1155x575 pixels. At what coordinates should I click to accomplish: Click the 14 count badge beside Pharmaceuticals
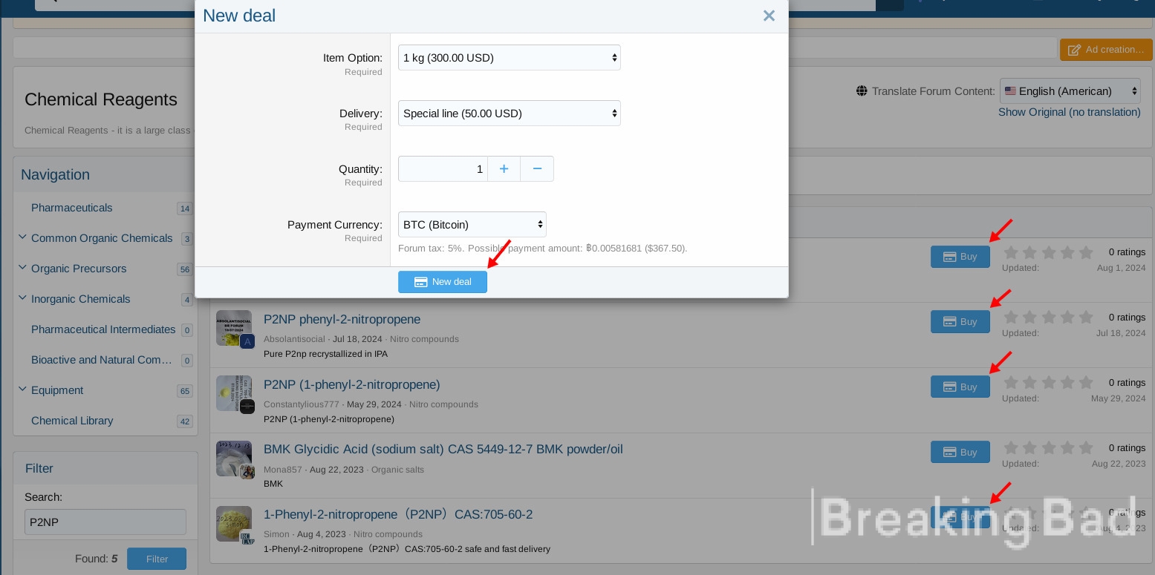tap(185, 208)
